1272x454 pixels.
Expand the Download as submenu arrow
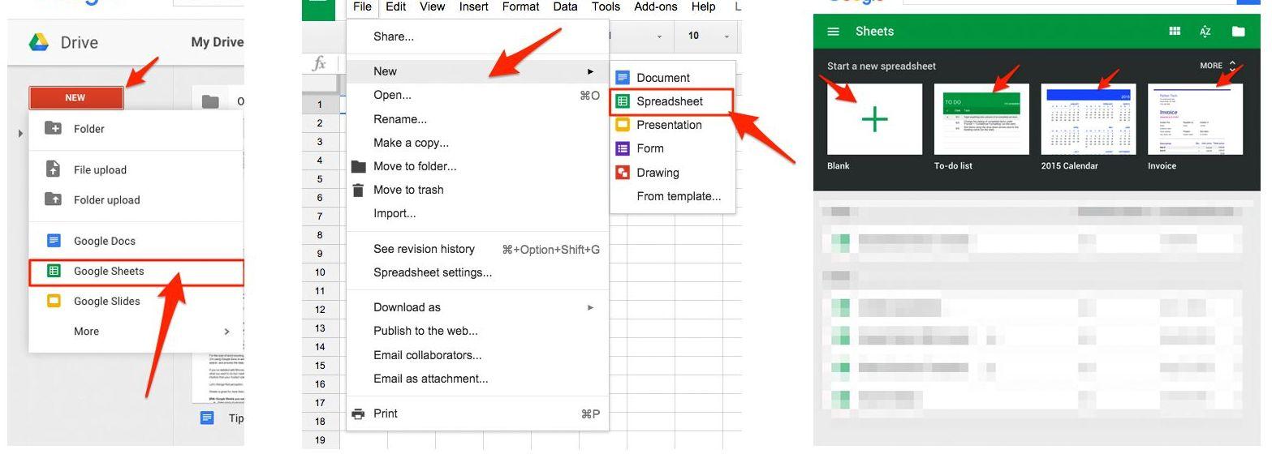591,307
